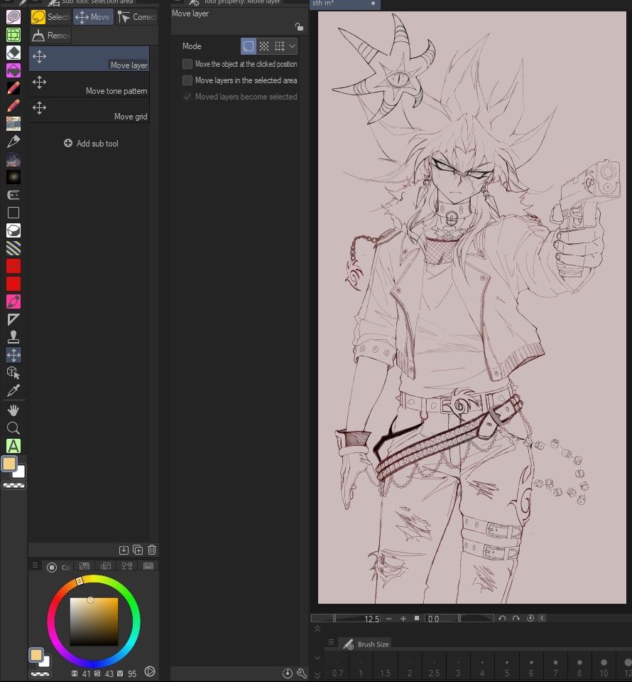Select the Move tone pattern sub tool
Screen dimensions: 632x682
(x=89, y=85)
